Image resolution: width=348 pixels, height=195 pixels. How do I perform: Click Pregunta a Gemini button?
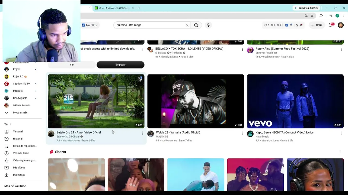[306, 8]
